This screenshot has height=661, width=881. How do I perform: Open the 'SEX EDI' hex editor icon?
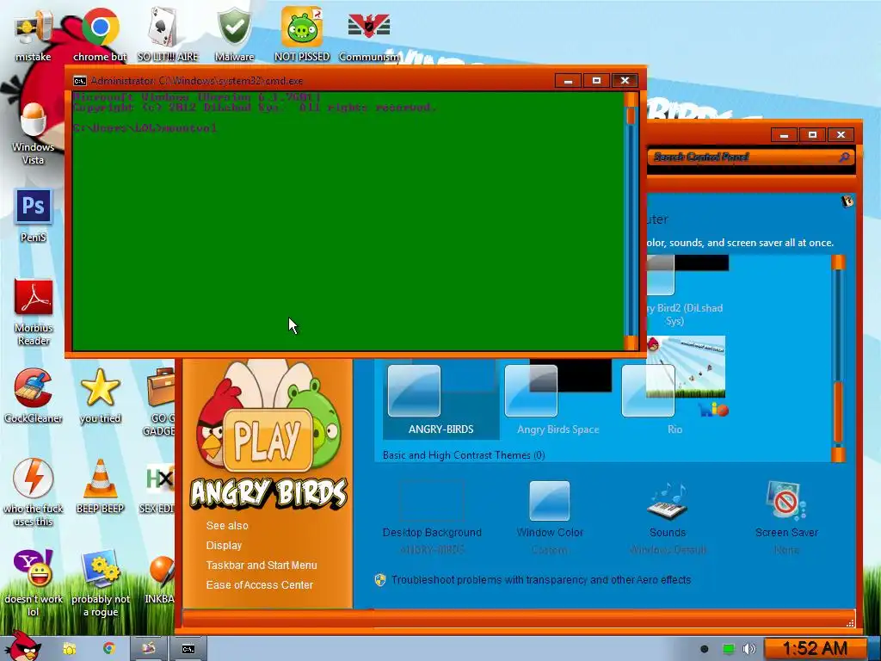pos(158,488)
